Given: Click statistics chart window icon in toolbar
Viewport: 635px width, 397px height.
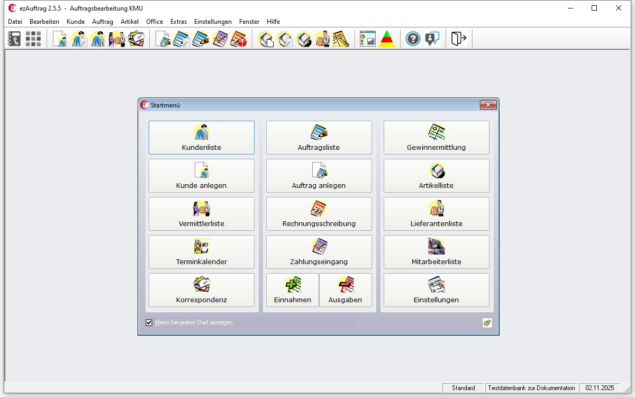Looking at the screenshot, I should click(x=368, y=39).
